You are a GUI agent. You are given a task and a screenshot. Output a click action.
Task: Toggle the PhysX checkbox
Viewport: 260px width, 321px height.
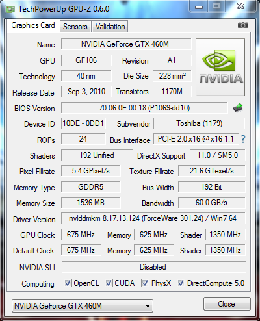[145, 283]
